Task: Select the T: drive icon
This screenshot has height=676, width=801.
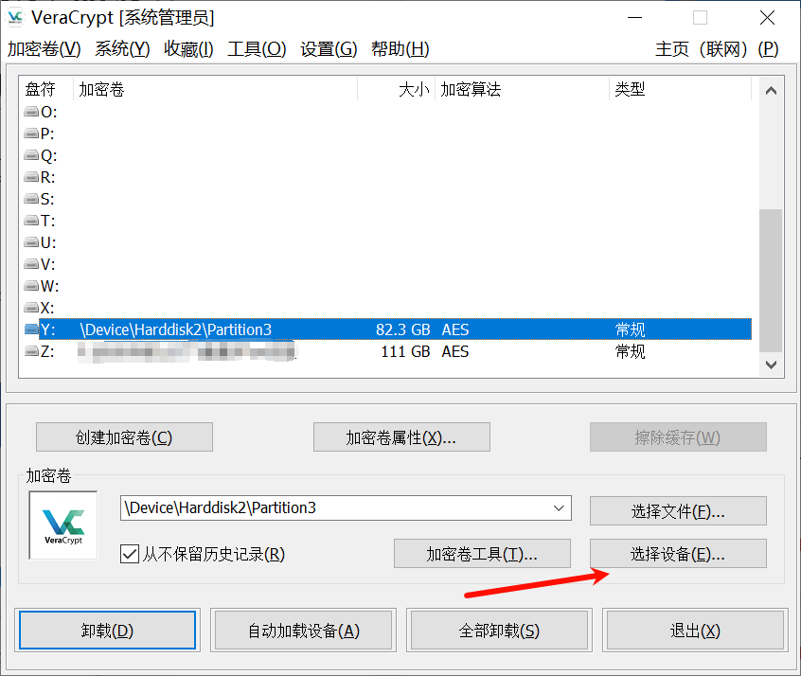Action: pos(31,221)
